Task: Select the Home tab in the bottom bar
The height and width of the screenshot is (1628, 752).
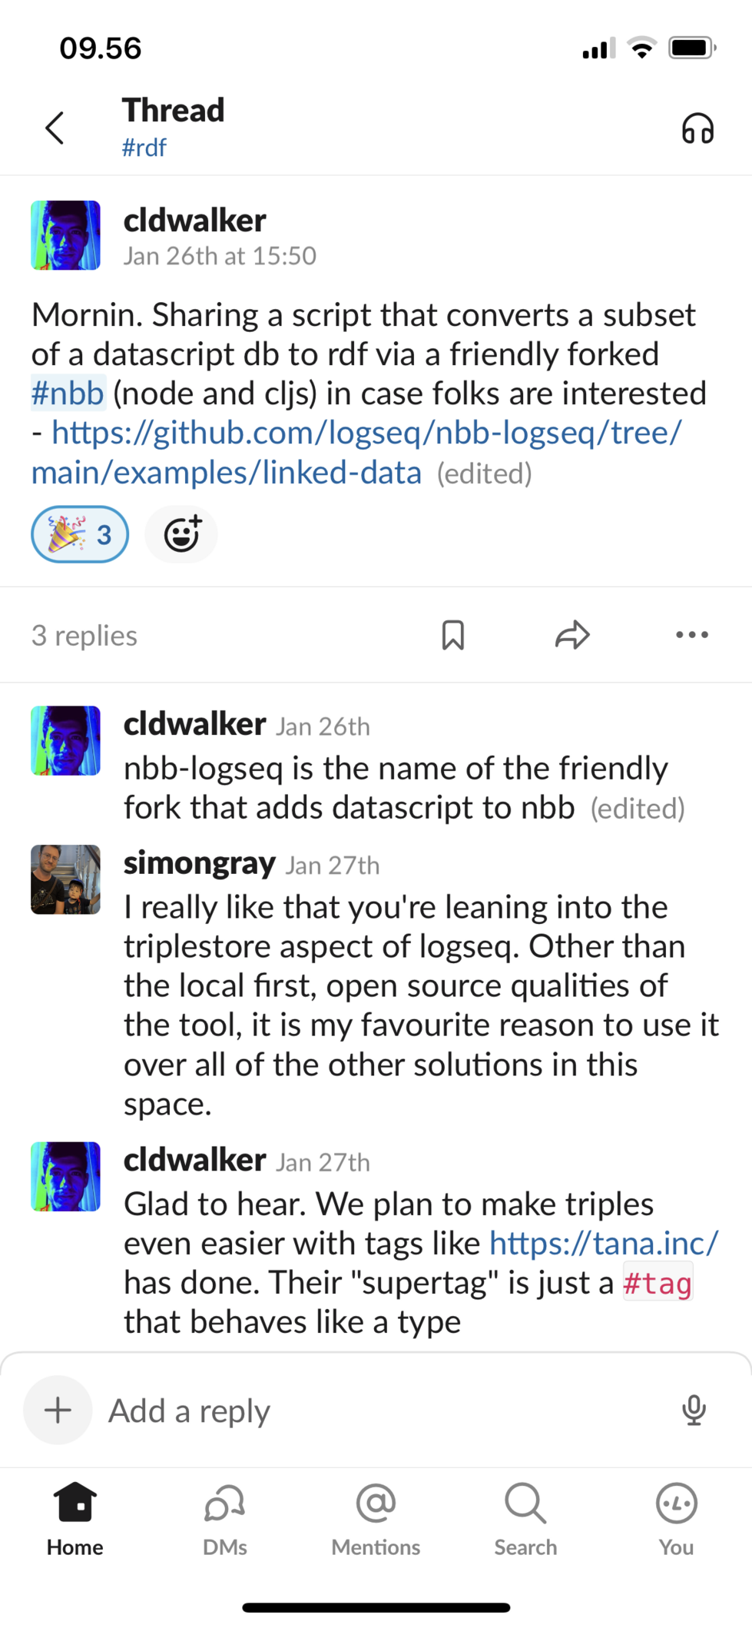Action: (75, 1520)
